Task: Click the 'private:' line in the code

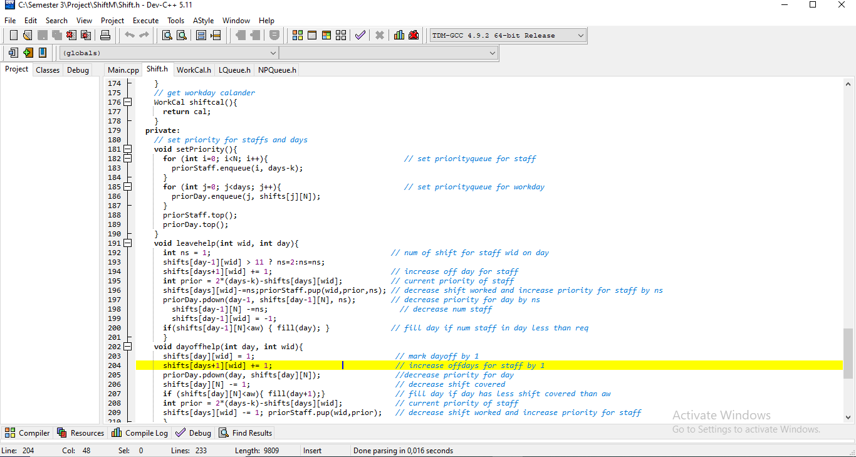Action: point(162,130)
